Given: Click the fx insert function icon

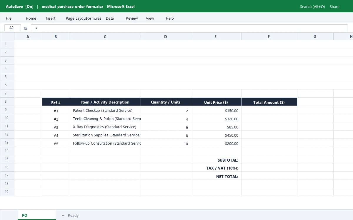Looking at the screenshot, I should [25, 28].
